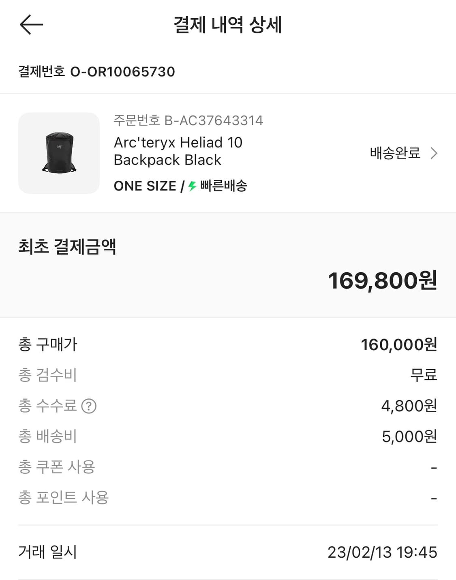This screenshot has height=580, width=456.
Task: Tap the ONE SIZE option text
Action: point(145,186)
